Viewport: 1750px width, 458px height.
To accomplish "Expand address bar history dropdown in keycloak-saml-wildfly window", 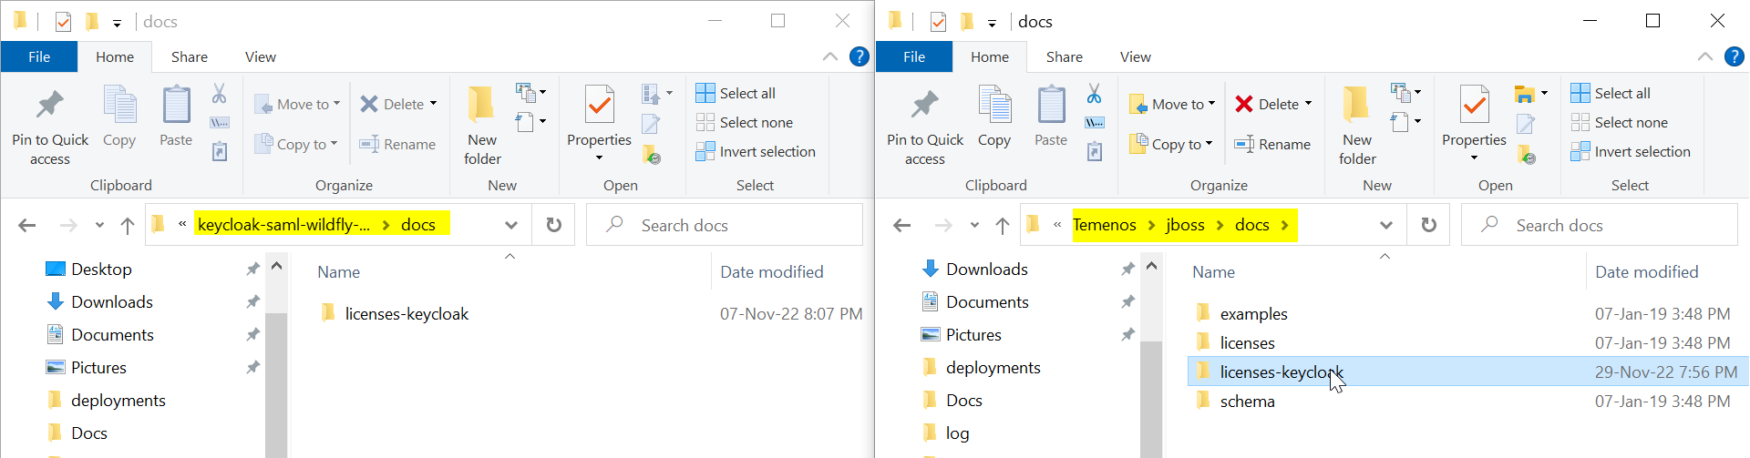I will (511, 225).
